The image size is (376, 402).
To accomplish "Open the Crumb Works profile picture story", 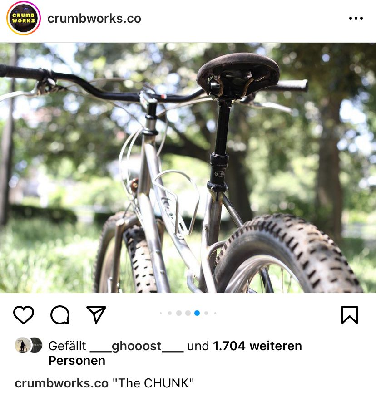I will [23, 18].
